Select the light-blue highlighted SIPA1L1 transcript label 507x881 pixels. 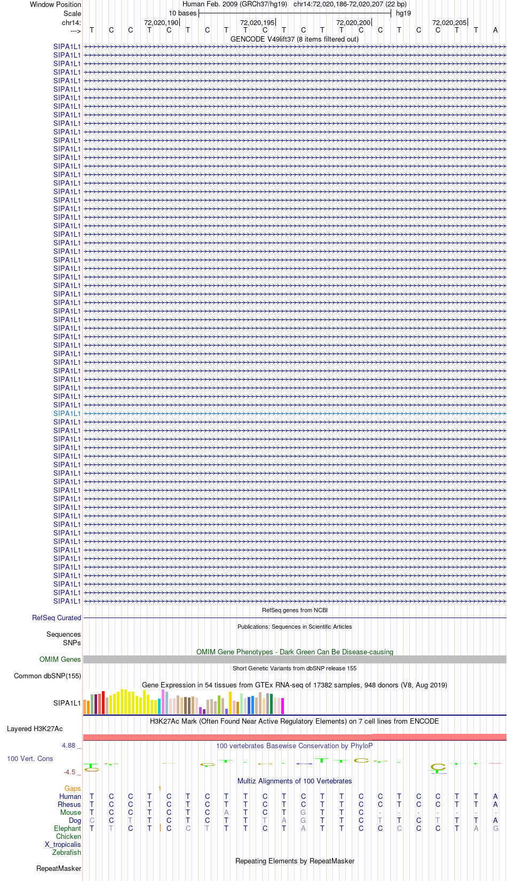[67, 413]
